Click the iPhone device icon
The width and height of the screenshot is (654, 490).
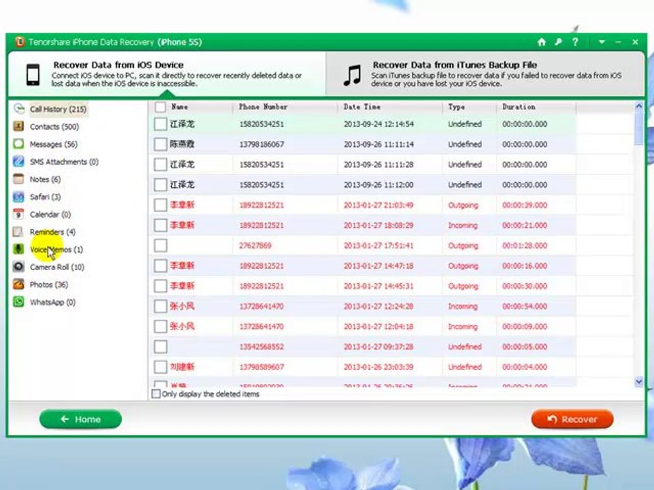33,75
